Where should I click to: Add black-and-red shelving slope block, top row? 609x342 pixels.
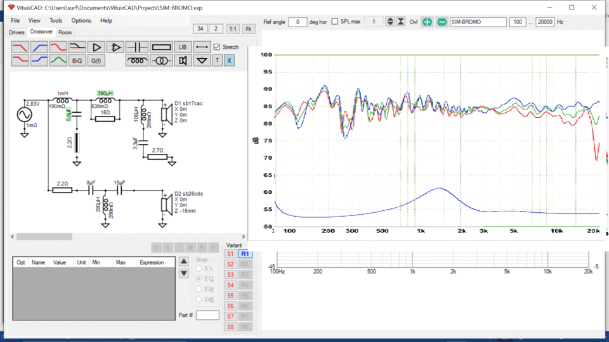click(x=77, y=47)
